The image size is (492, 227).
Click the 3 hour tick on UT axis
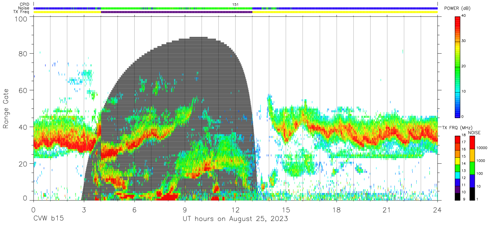84,210
